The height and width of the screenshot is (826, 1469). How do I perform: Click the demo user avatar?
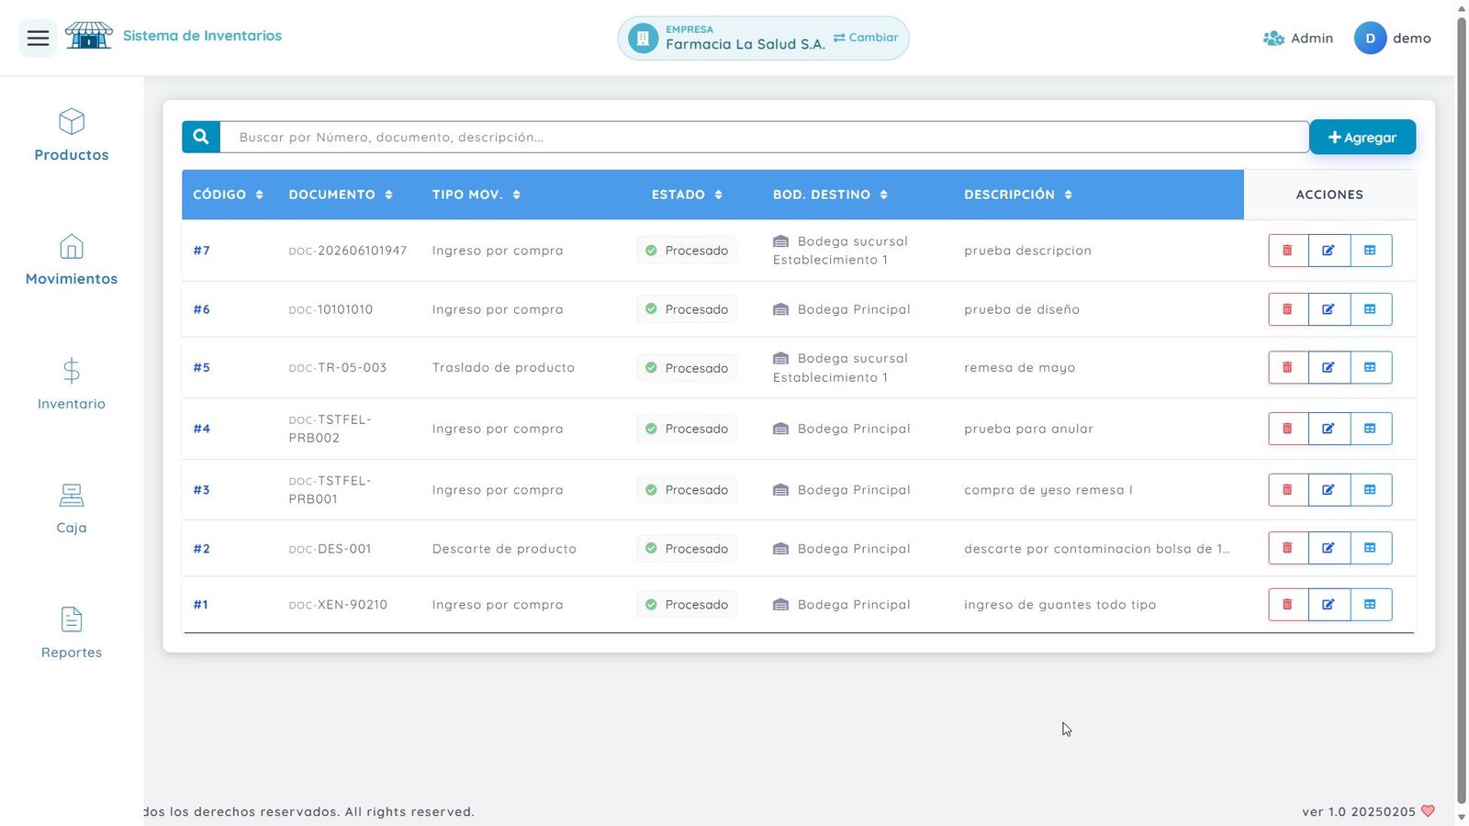tap(1370, 39)
